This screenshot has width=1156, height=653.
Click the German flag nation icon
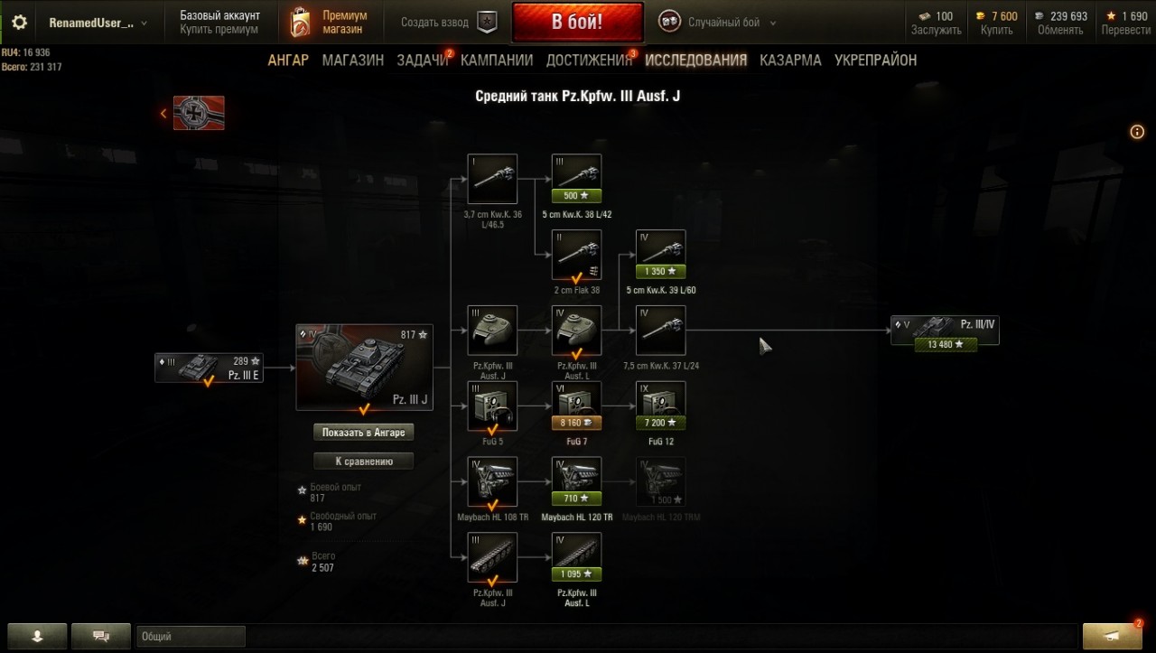tap(199, 113)
